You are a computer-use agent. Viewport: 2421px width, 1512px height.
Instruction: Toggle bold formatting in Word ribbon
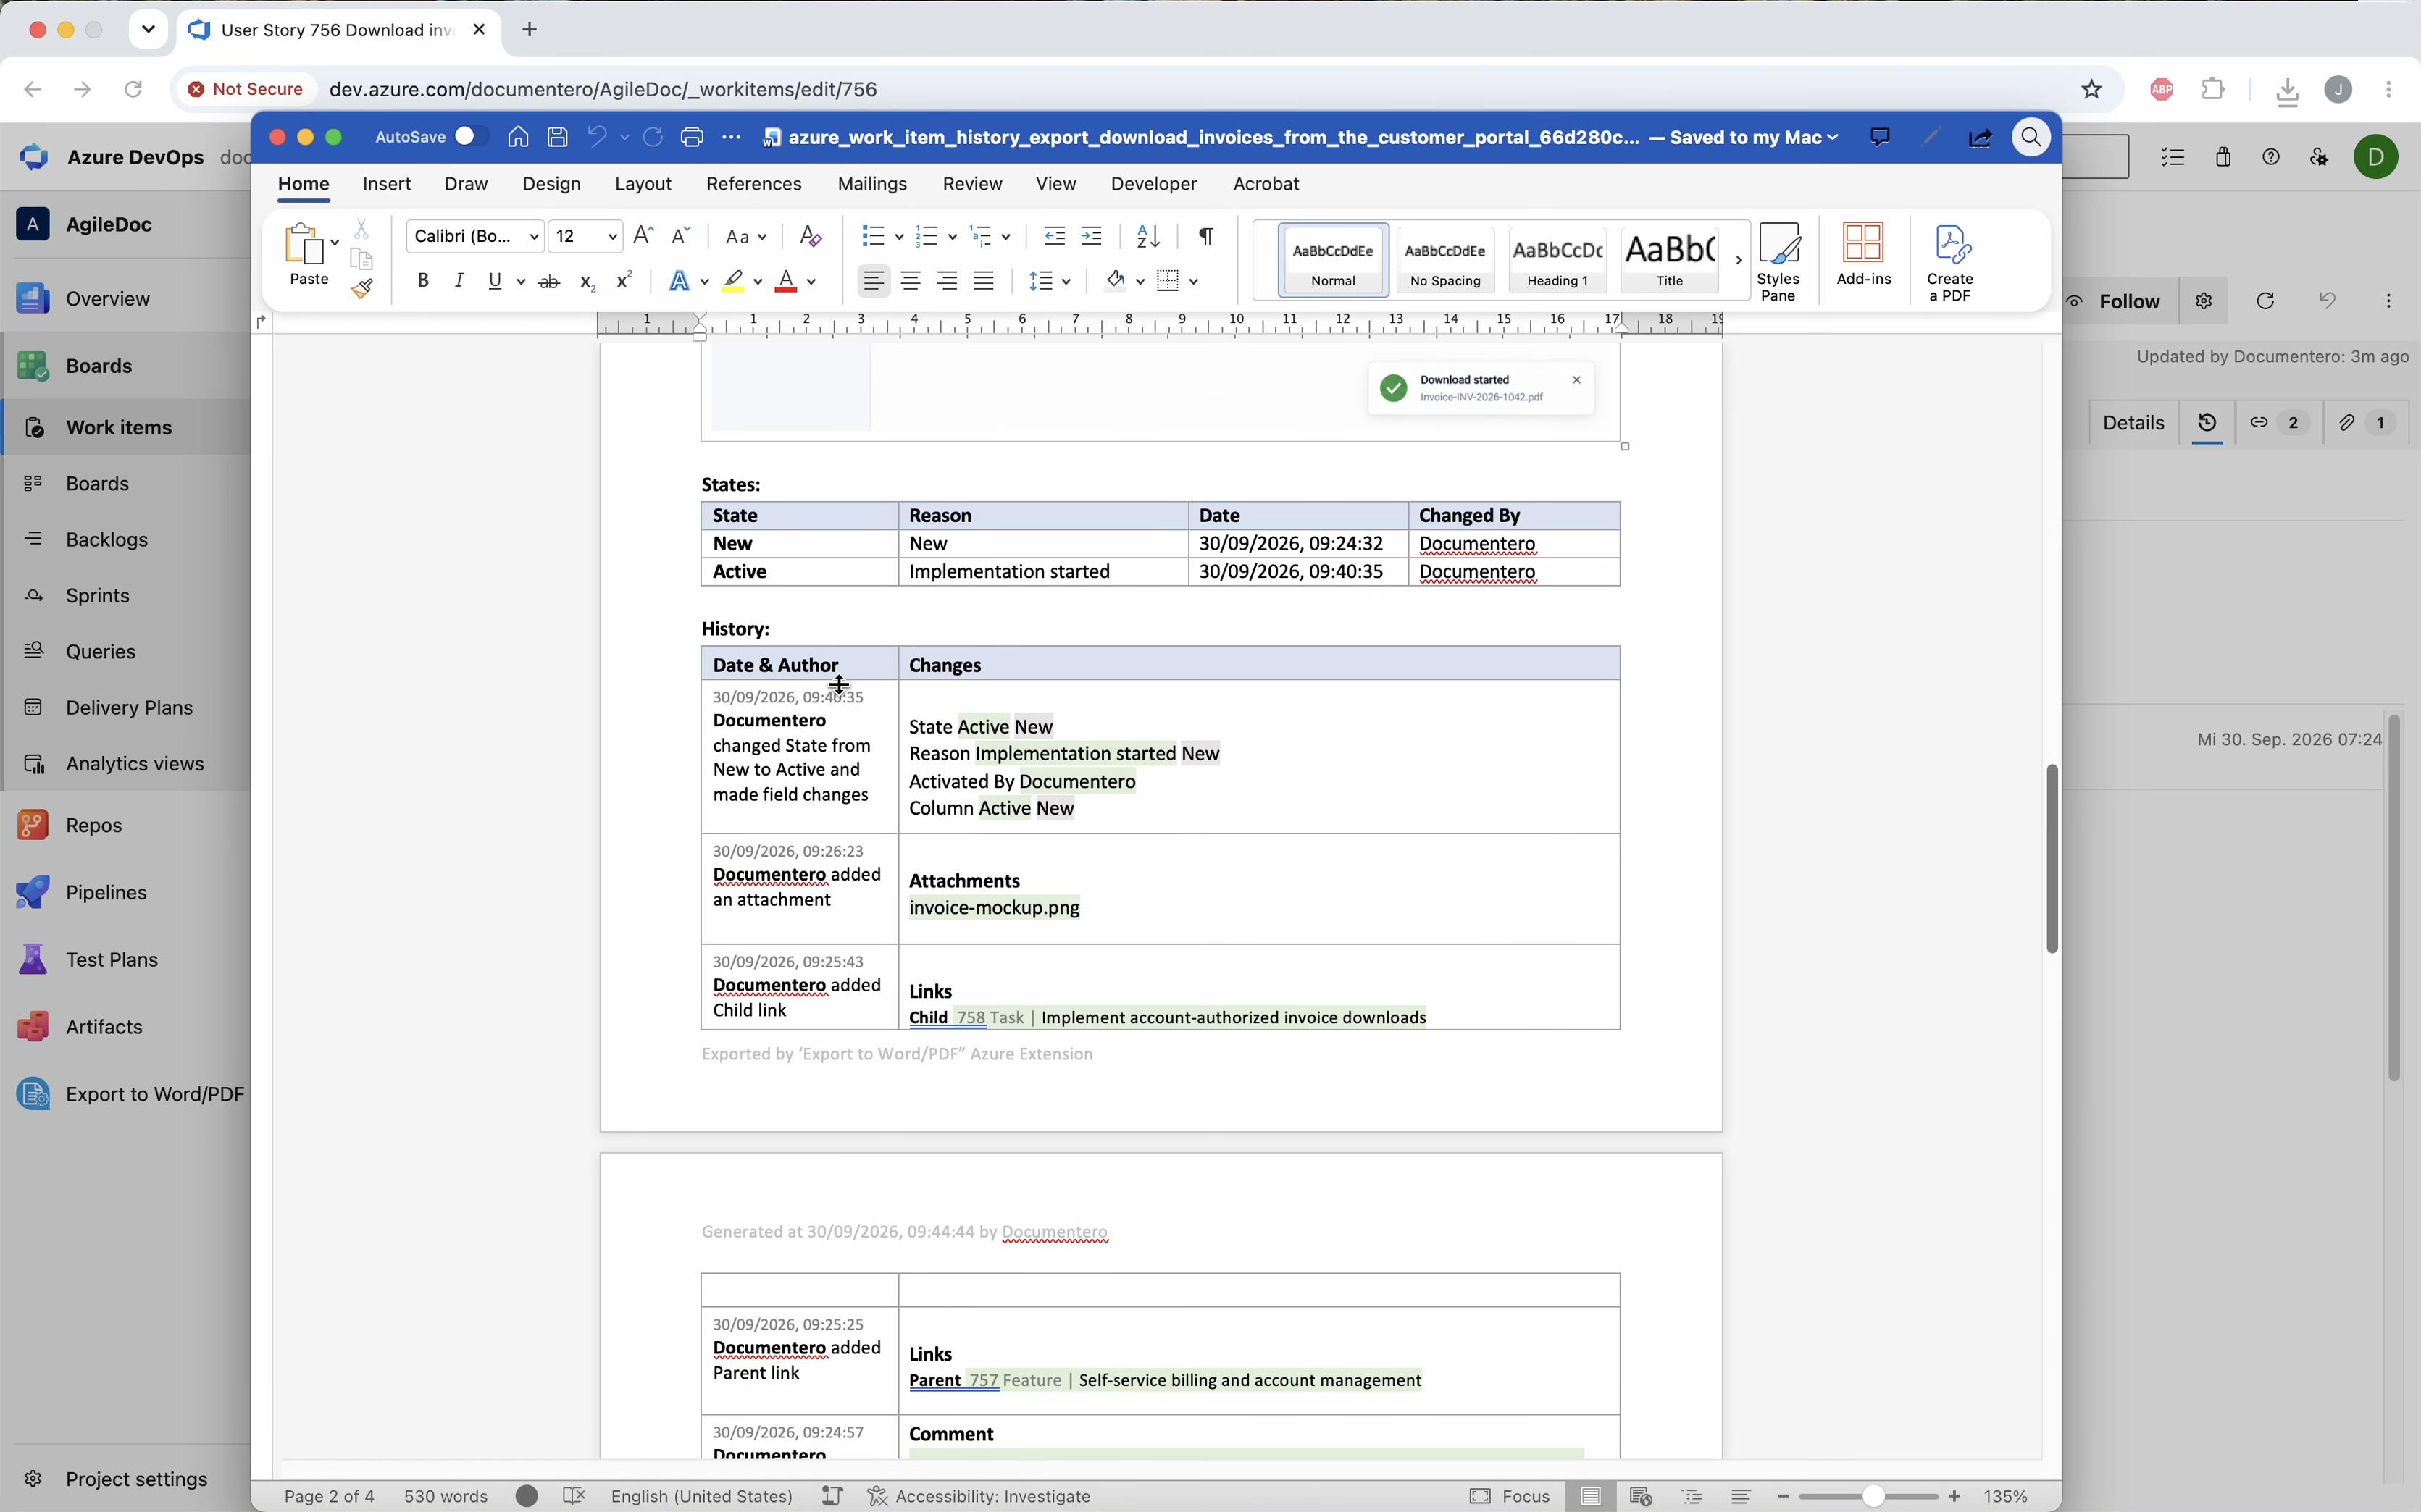[423, 281]
